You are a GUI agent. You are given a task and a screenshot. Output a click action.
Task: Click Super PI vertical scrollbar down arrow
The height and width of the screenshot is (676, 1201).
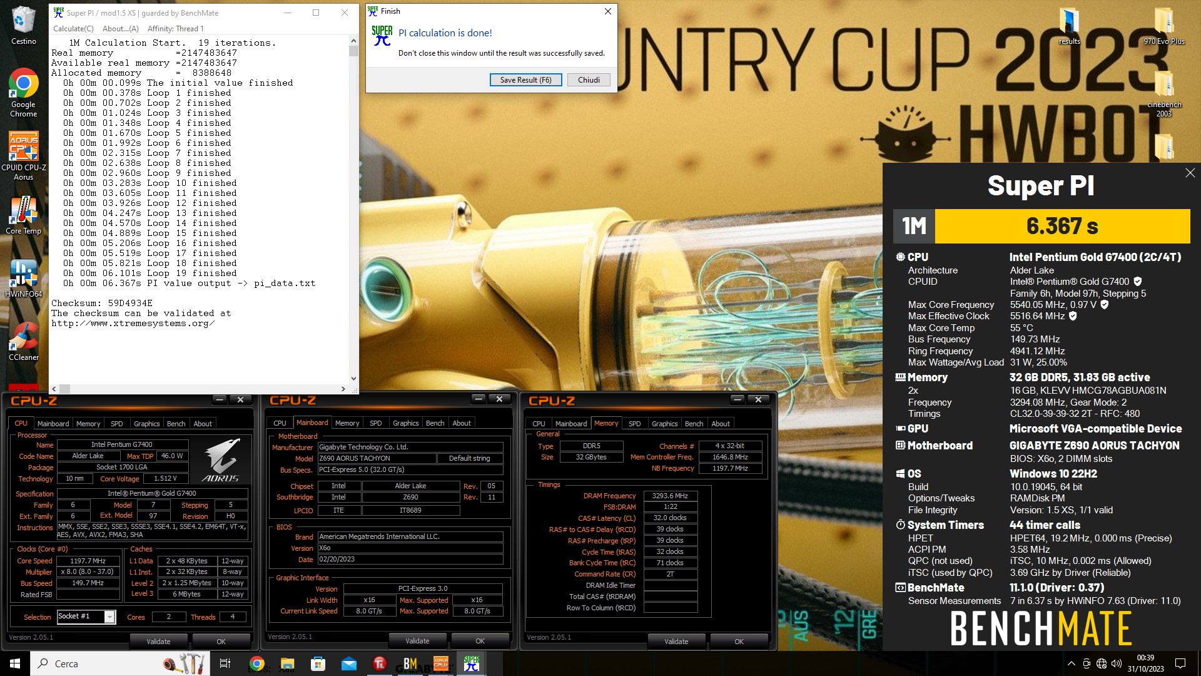pos(353,378)
